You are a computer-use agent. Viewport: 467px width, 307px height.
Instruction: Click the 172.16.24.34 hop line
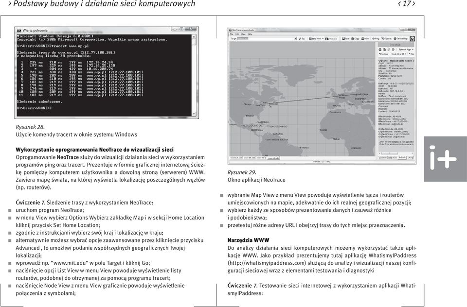click(67, 63)
